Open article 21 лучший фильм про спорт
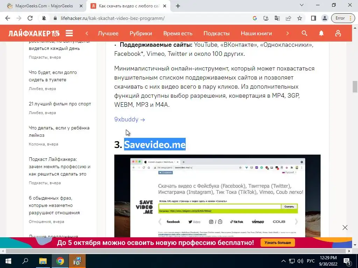Screen dimensions: 358x268 tap(60, 104)
